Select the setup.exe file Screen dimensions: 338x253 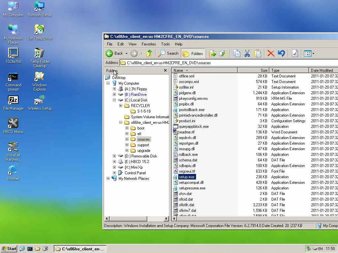187,177
